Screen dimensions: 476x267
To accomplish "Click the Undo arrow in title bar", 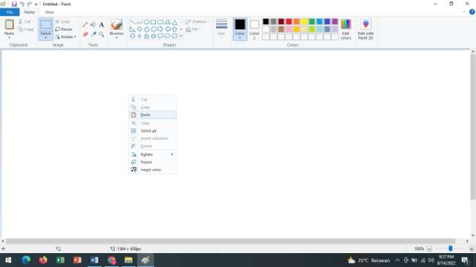I will [x=22, y=4].
